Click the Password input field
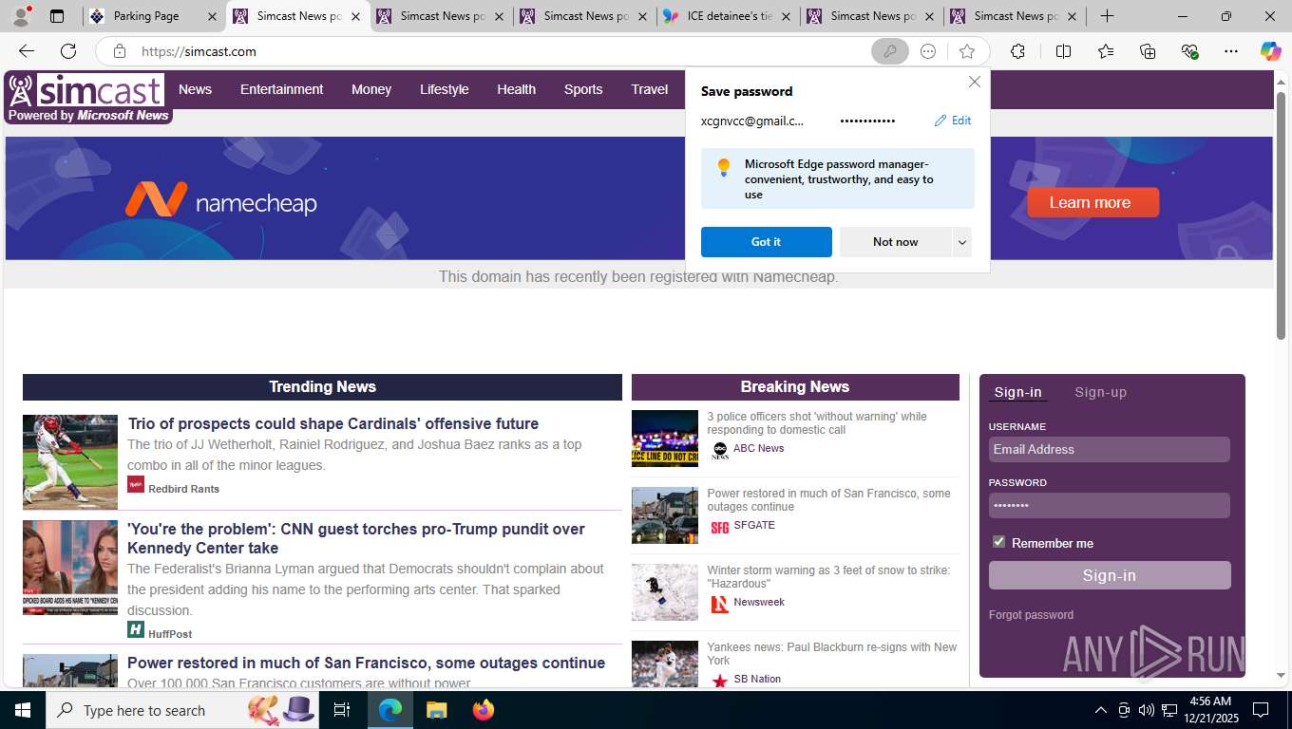The height and width of the screenshot is (729, 1292). 1109,506
